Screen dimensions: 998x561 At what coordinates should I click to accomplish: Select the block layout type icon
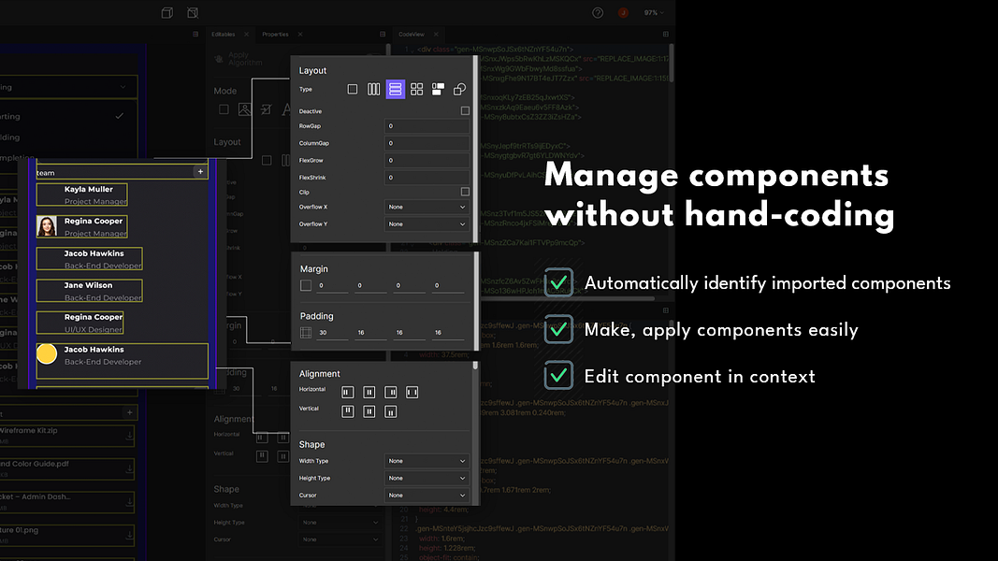tap(352, 89)
